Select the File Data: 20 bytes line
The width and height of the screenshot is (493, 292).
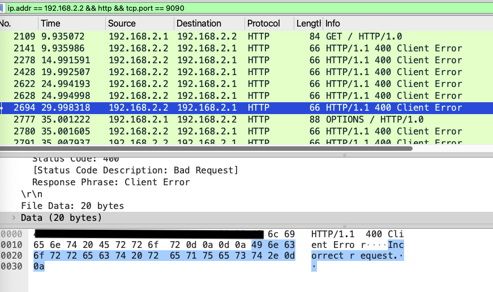[x=72, y=206]
